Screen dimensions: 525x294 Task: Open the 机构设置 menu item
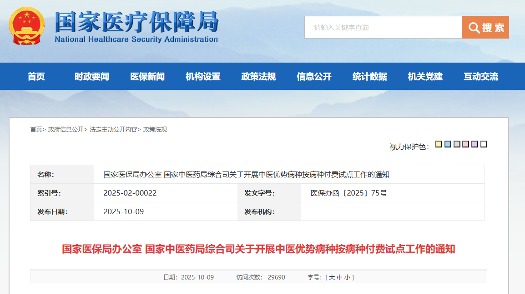pyautogui.click(x=203, y=77)
